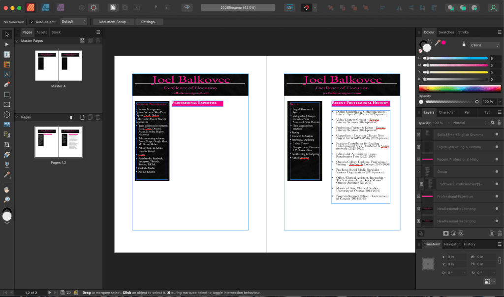The image size is (504, 297).
Task: Switch to the Navigator tab
Action: (x=452, y=244)
